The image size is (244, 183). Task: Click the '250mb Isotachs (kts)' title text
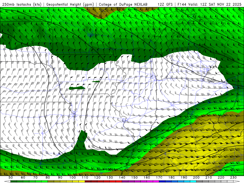point(22,4)
